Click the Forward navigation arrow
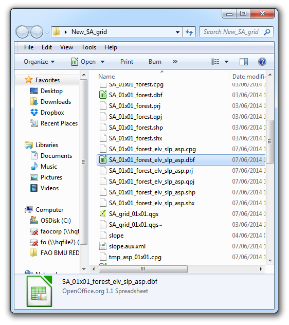The width and height of the screenshot is (289, 325). point(37,32)
